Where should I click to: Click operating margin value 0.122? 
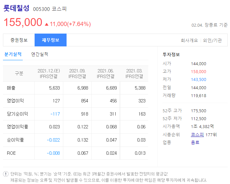[x=83, y=127]
